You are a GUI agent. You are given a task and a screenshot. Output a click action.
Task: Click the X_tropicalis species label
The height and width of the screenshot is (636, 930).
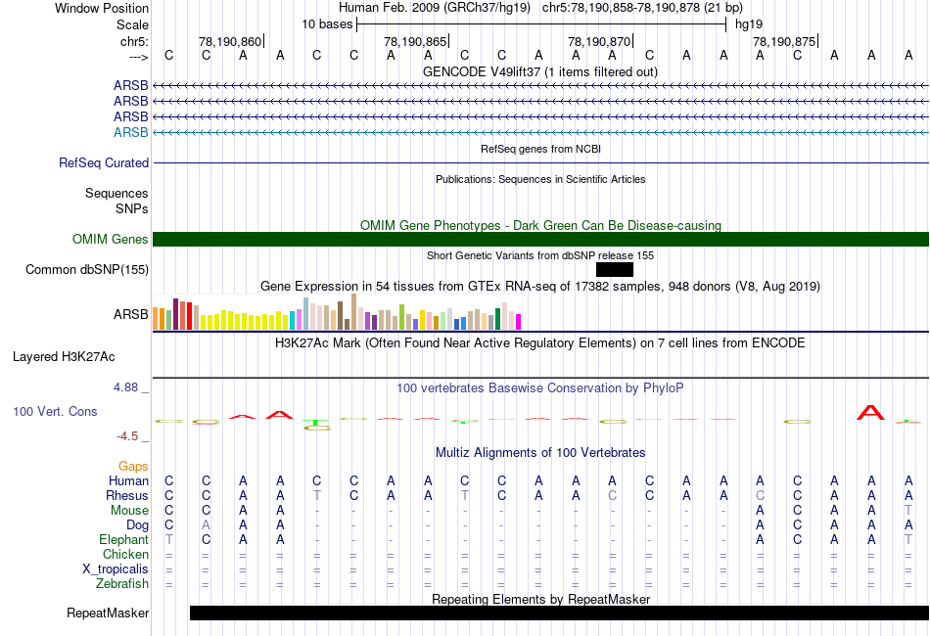coord(116,569)
